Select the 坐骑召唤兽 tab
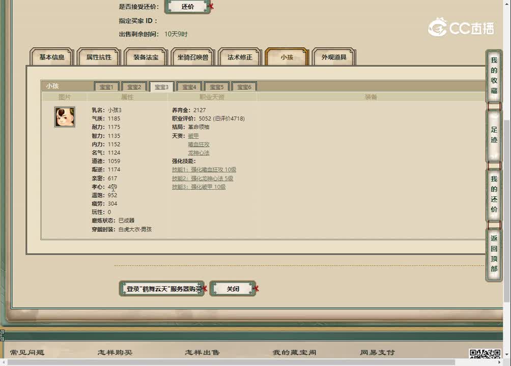This screenshot has height=366, width=511. coord(192,57)
